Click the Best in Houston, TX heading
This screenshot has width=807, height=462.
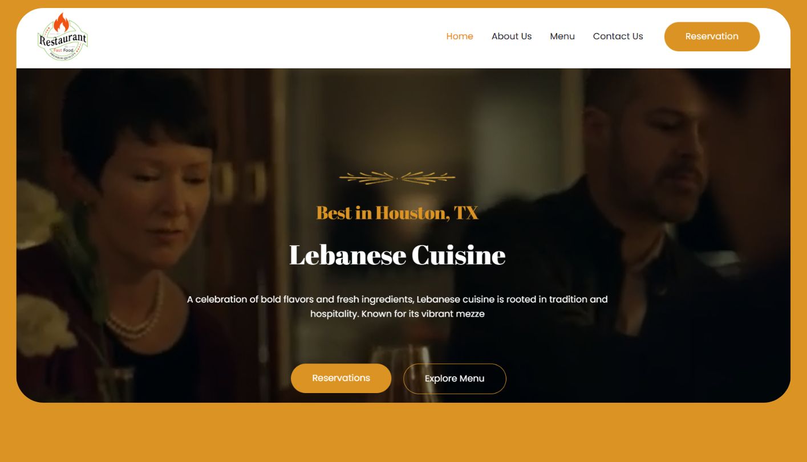coord(397,213)
